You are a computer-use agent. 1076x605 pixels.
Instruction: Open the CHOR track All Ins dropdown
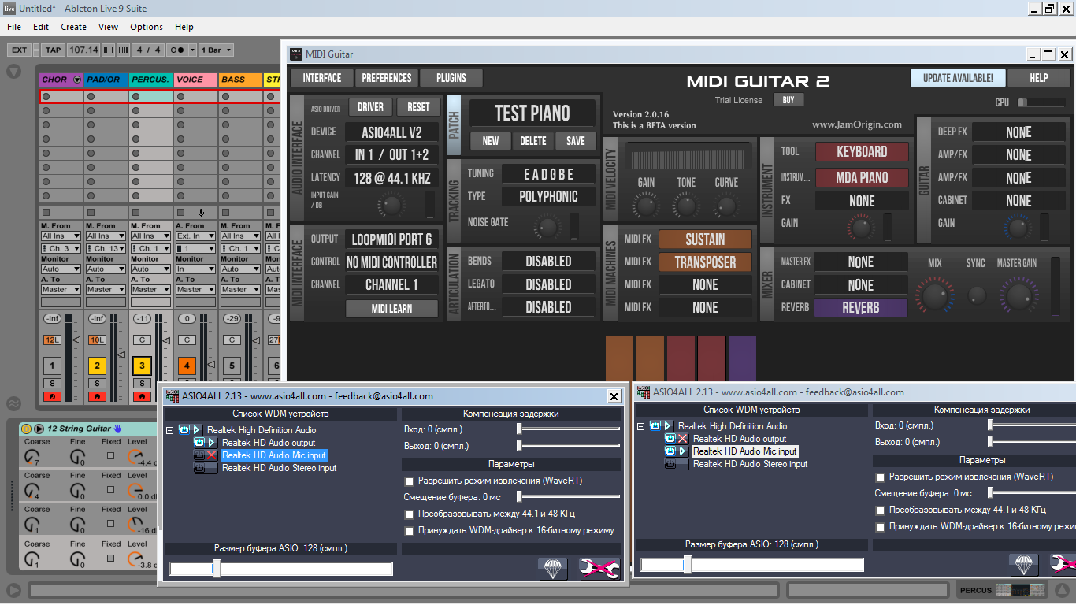coord(61,236)
